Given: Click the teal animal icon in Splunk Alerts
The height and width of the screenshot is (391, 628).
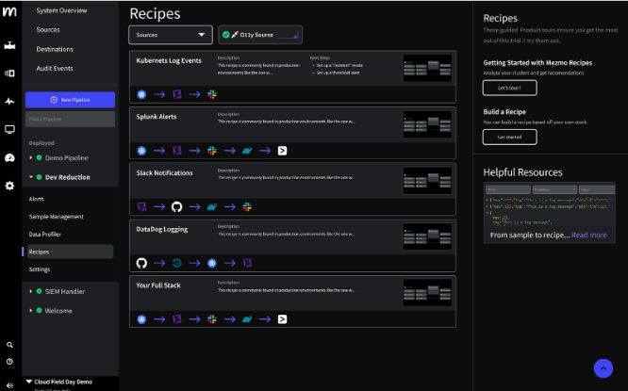Looking at the screenshot, I should pyautogui.click(x=247, y=151).
